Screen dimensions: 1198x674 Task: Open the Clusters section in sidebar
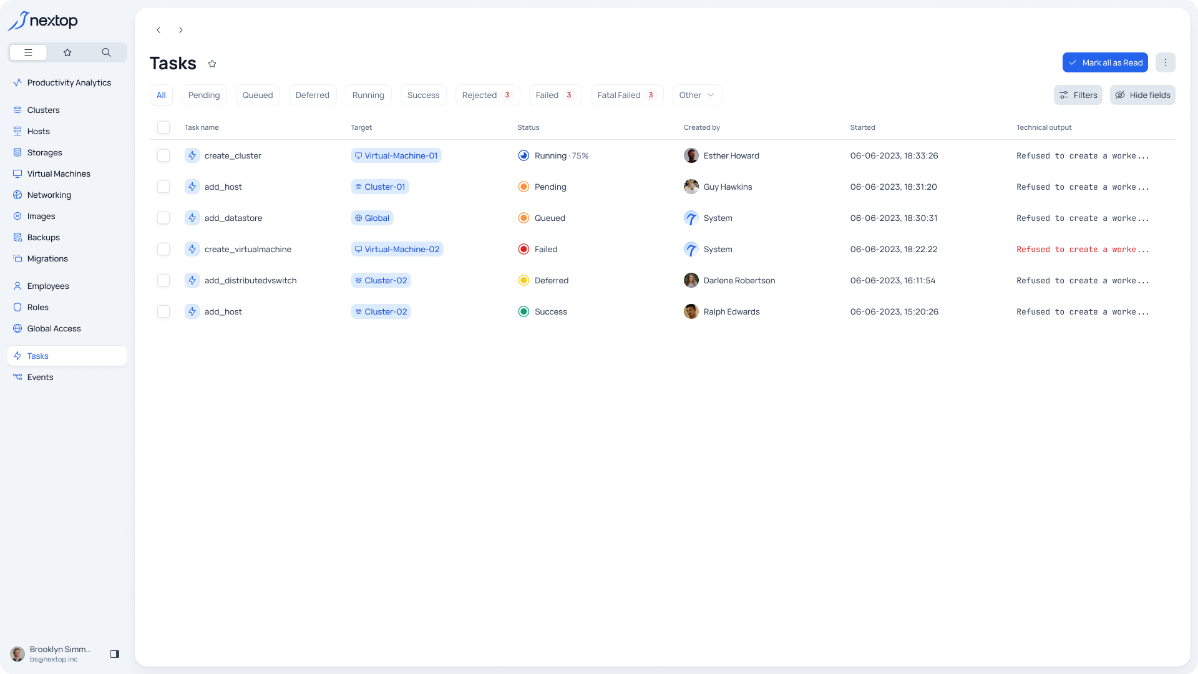(43, 110)
